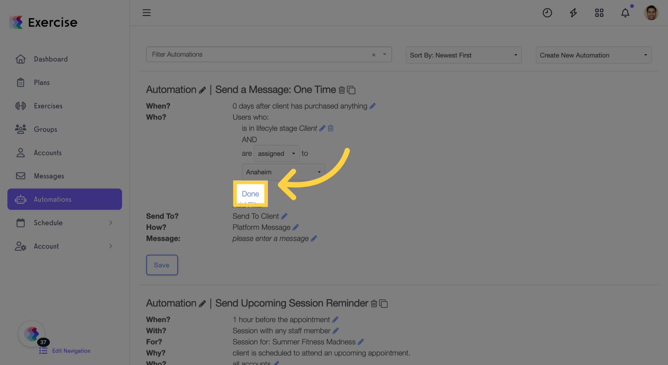Edit Session for Summer Fitness Madness
Screen dimensions: 668x365
pos(361,342)
